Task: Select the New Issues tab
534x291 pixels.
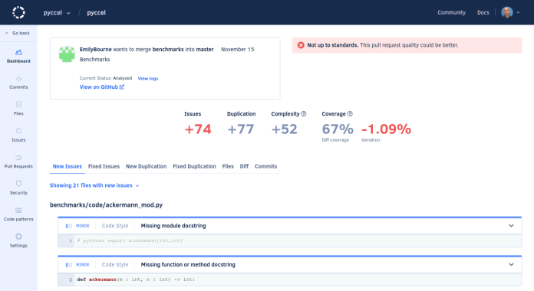Action: [68, 166]
